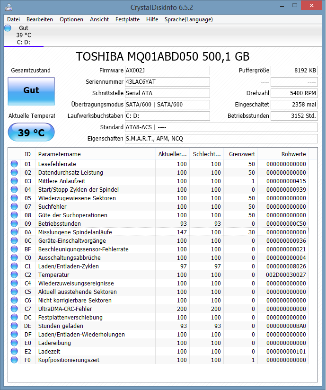Click status orb for Wiederzugewiesene Sektoren row
The width and height of the screenshot is (326, 390).
[x=14, y=198]
